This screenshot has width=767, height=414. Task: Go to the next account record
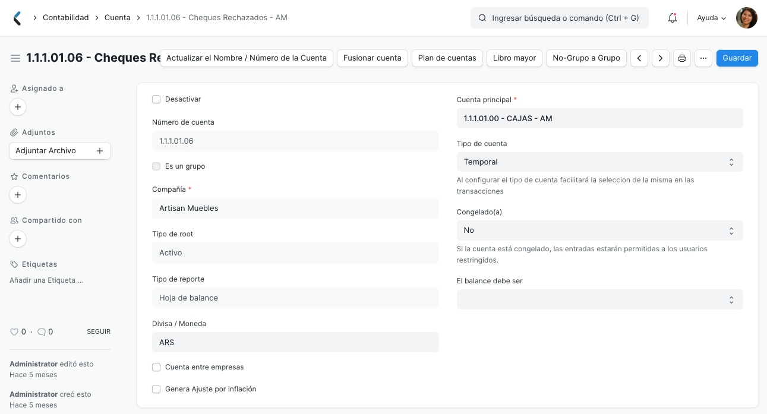coord(661,58)
